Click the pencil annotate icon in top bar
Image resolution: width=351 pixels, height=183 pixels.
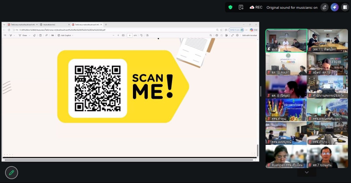[324, 7]
